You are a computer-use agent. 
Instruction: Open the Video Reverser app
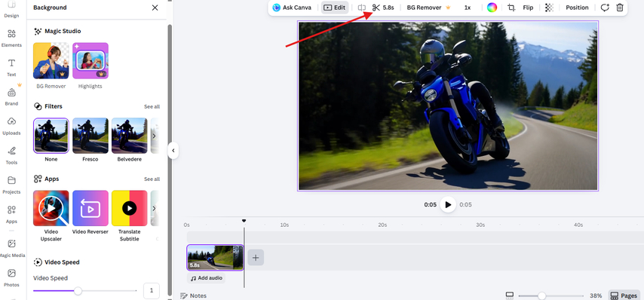point(90,208)
